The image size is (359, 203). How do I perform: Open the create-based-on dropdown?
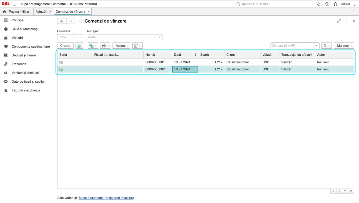click(x=93, y=46)
